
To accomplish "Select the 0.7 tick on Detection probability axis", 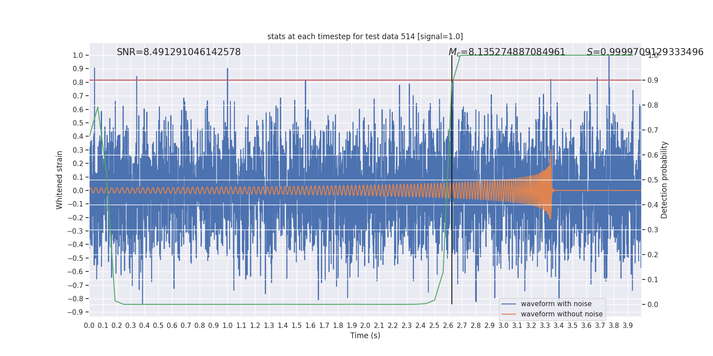I will tap(653, 130).
